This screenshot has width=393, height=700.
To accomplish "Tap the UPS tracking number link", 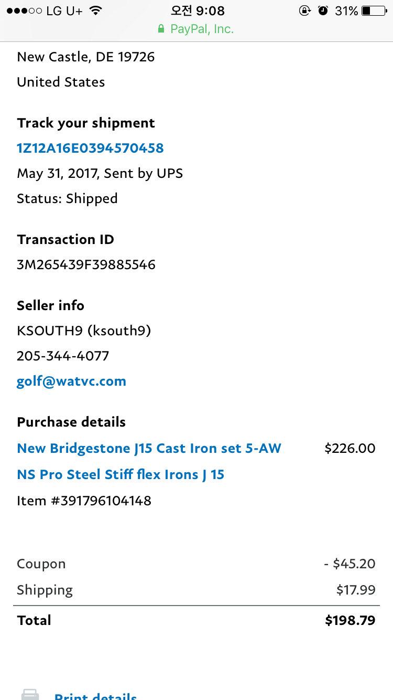I will (90, 148).
